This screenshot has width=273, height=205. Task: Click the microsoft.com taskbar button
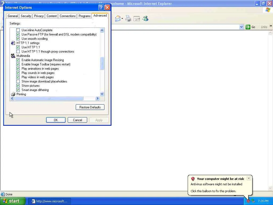pos(50,201)
